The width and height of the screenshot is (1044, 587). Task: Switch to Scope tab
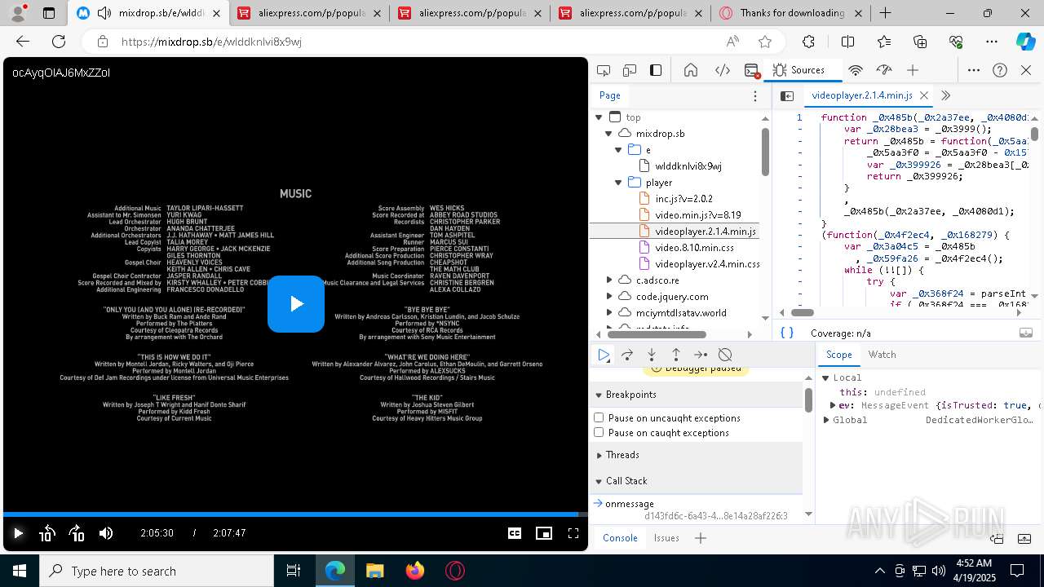pyautogui.click(x=838, y=355)
